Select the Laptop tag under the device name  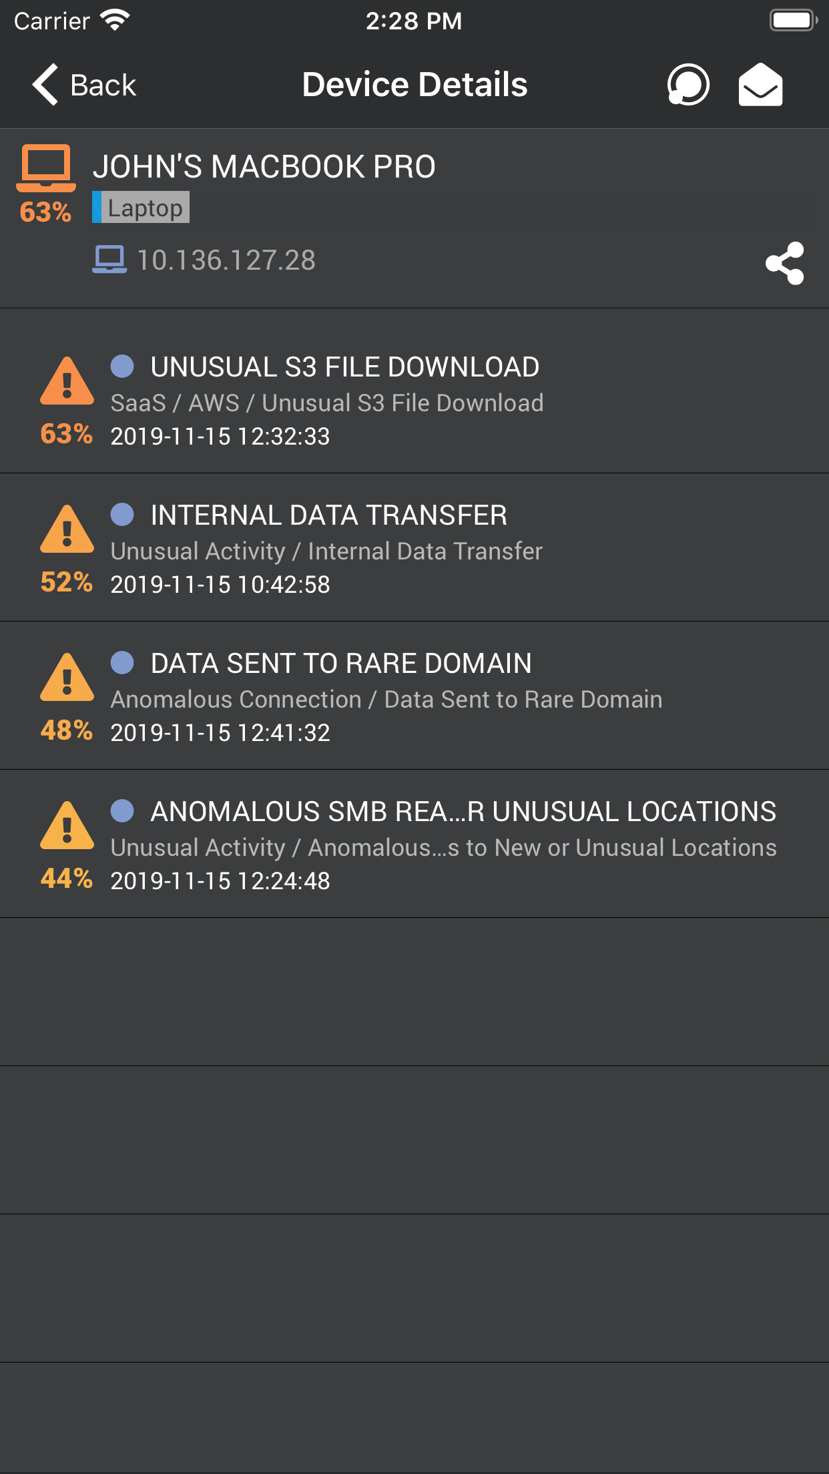140,208
